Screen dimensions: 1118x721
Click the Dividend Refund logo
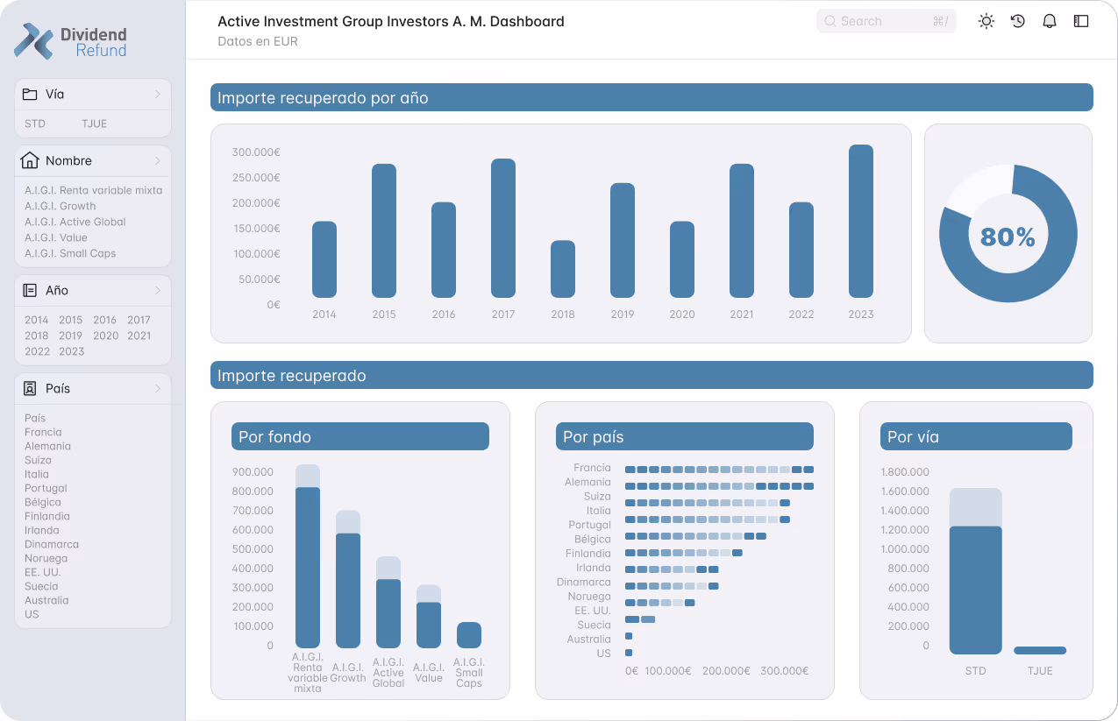(70, 41)
